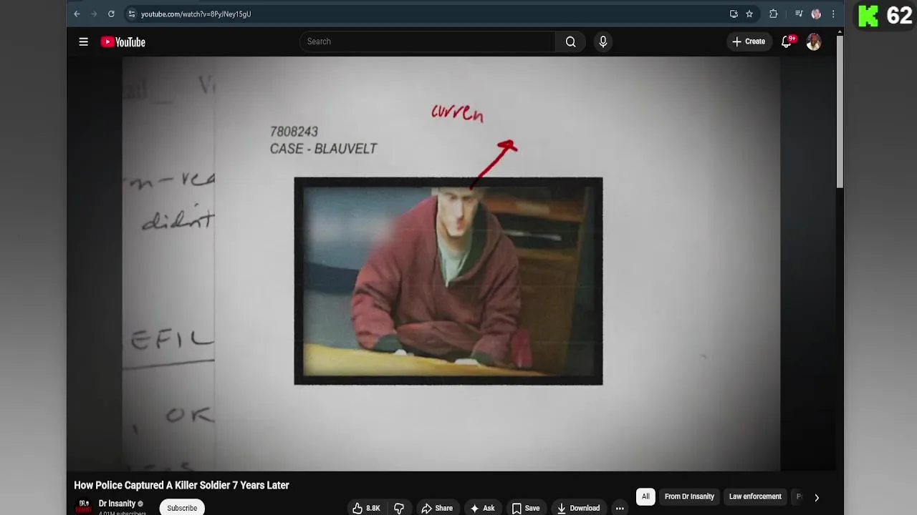
Task: Click the video player to pause
Action: pyautogui.click(x=451, y=264)
